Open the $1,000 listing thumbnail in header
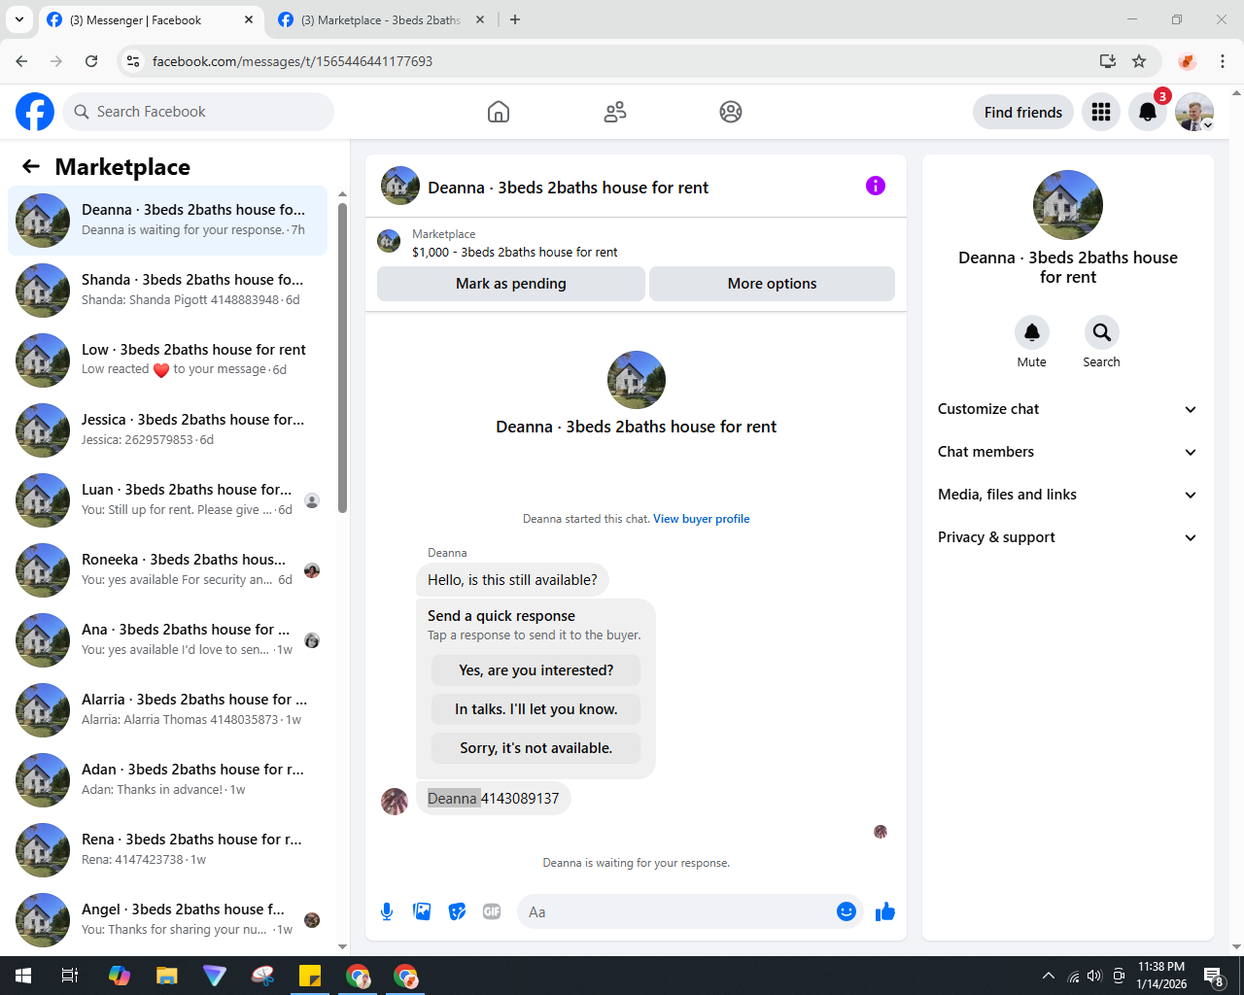Screen dimensions: 1244x995 (x=389, y=241)
